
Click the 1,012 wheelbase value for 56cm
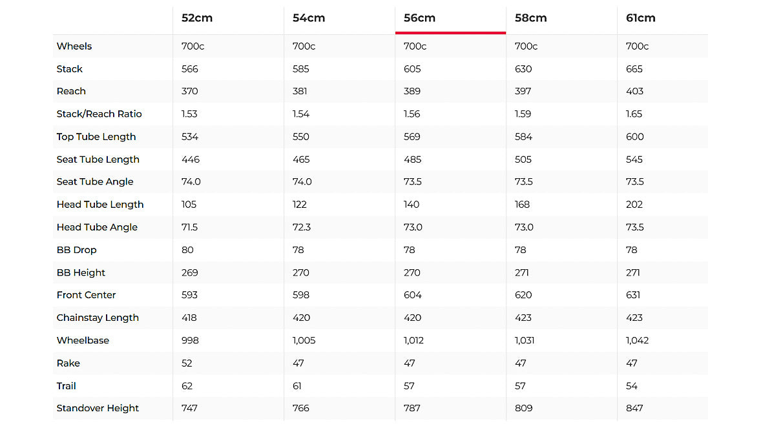(413, 340)
